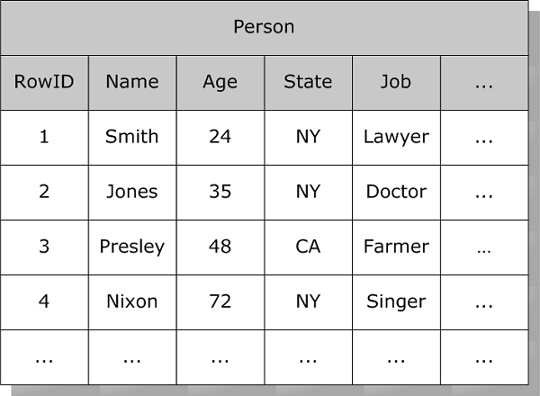Select the RowID column header
This screenshot has width=540, height=396.
44,82
